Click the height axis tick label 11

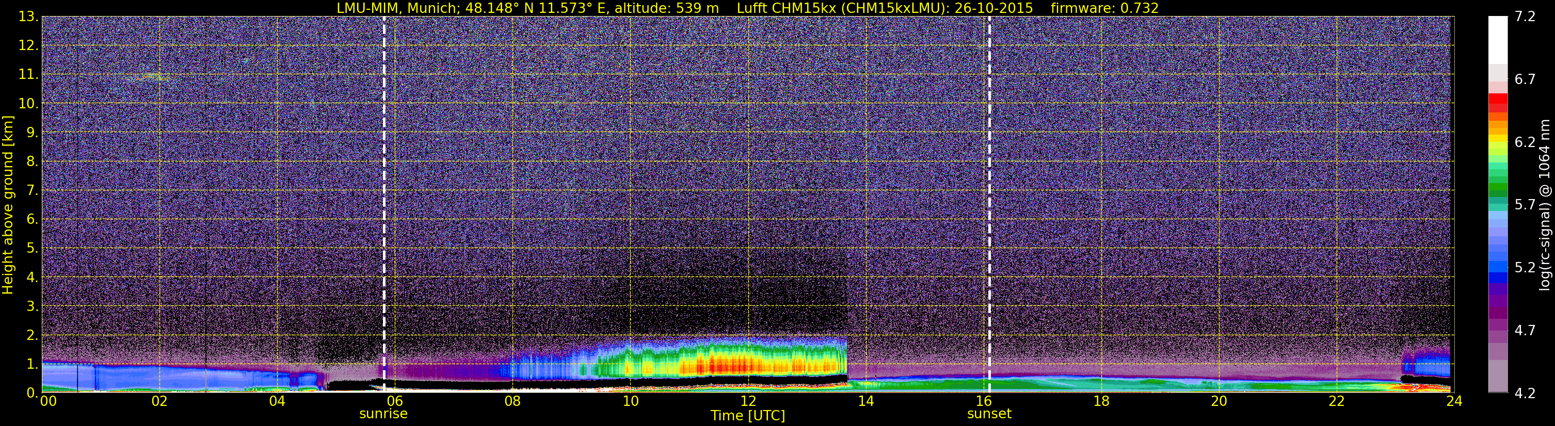coord(28,74)
